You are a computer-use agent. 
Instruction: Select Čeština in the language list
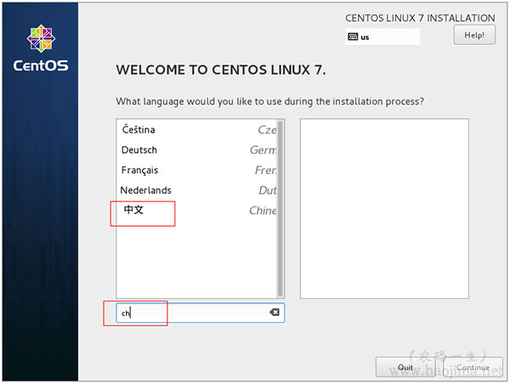(197, 130)
